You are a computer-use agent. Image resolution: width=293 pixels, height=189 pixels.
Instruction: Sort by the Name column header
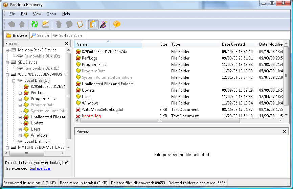click(108, 44)
